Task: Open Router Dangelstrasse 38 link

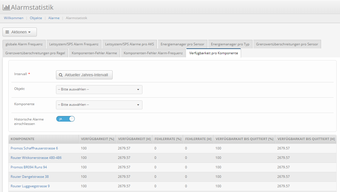Action: coord(30,177)
